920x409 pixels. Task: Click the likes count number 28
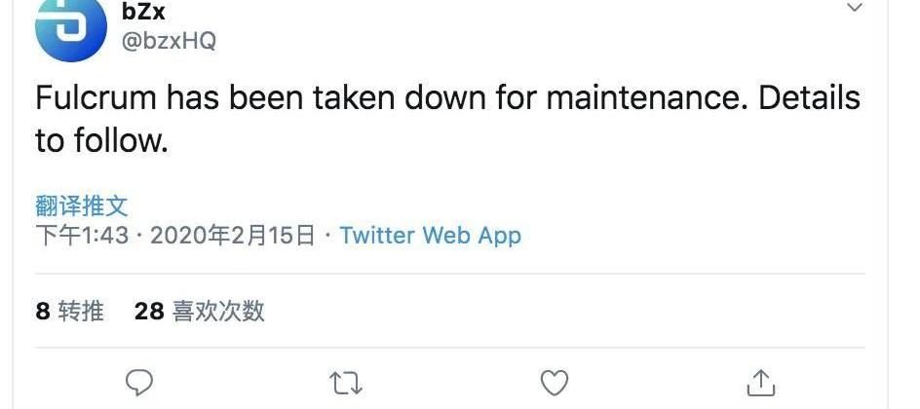point(149,312)
